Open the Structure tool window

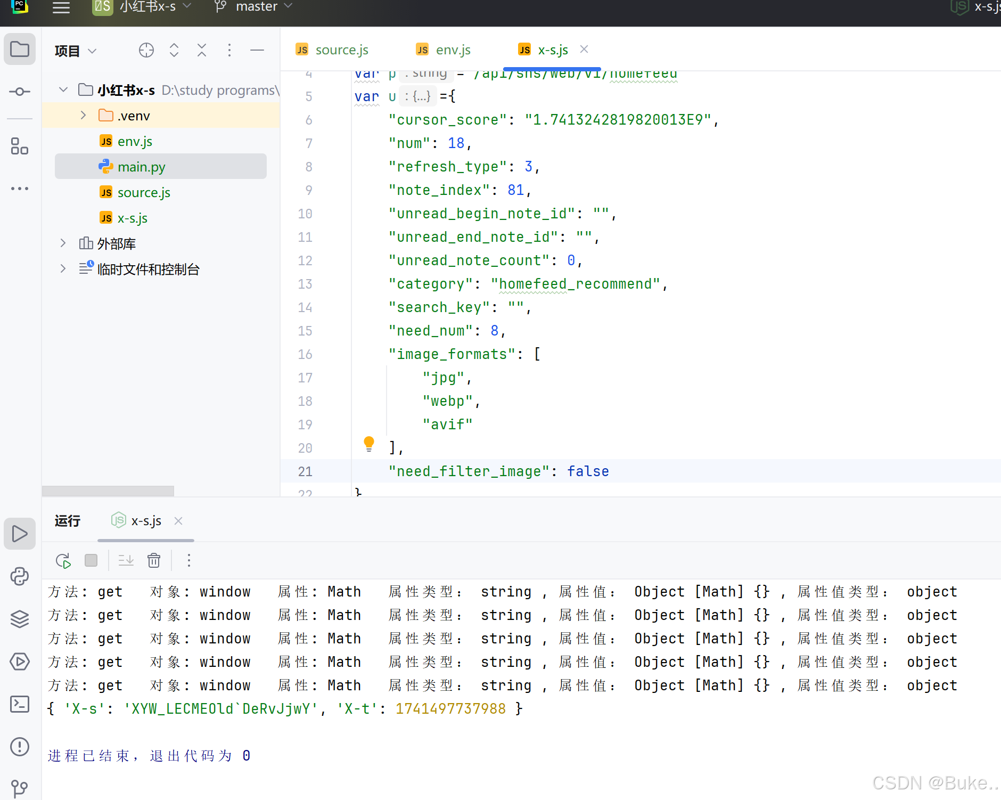pos(20,146)
